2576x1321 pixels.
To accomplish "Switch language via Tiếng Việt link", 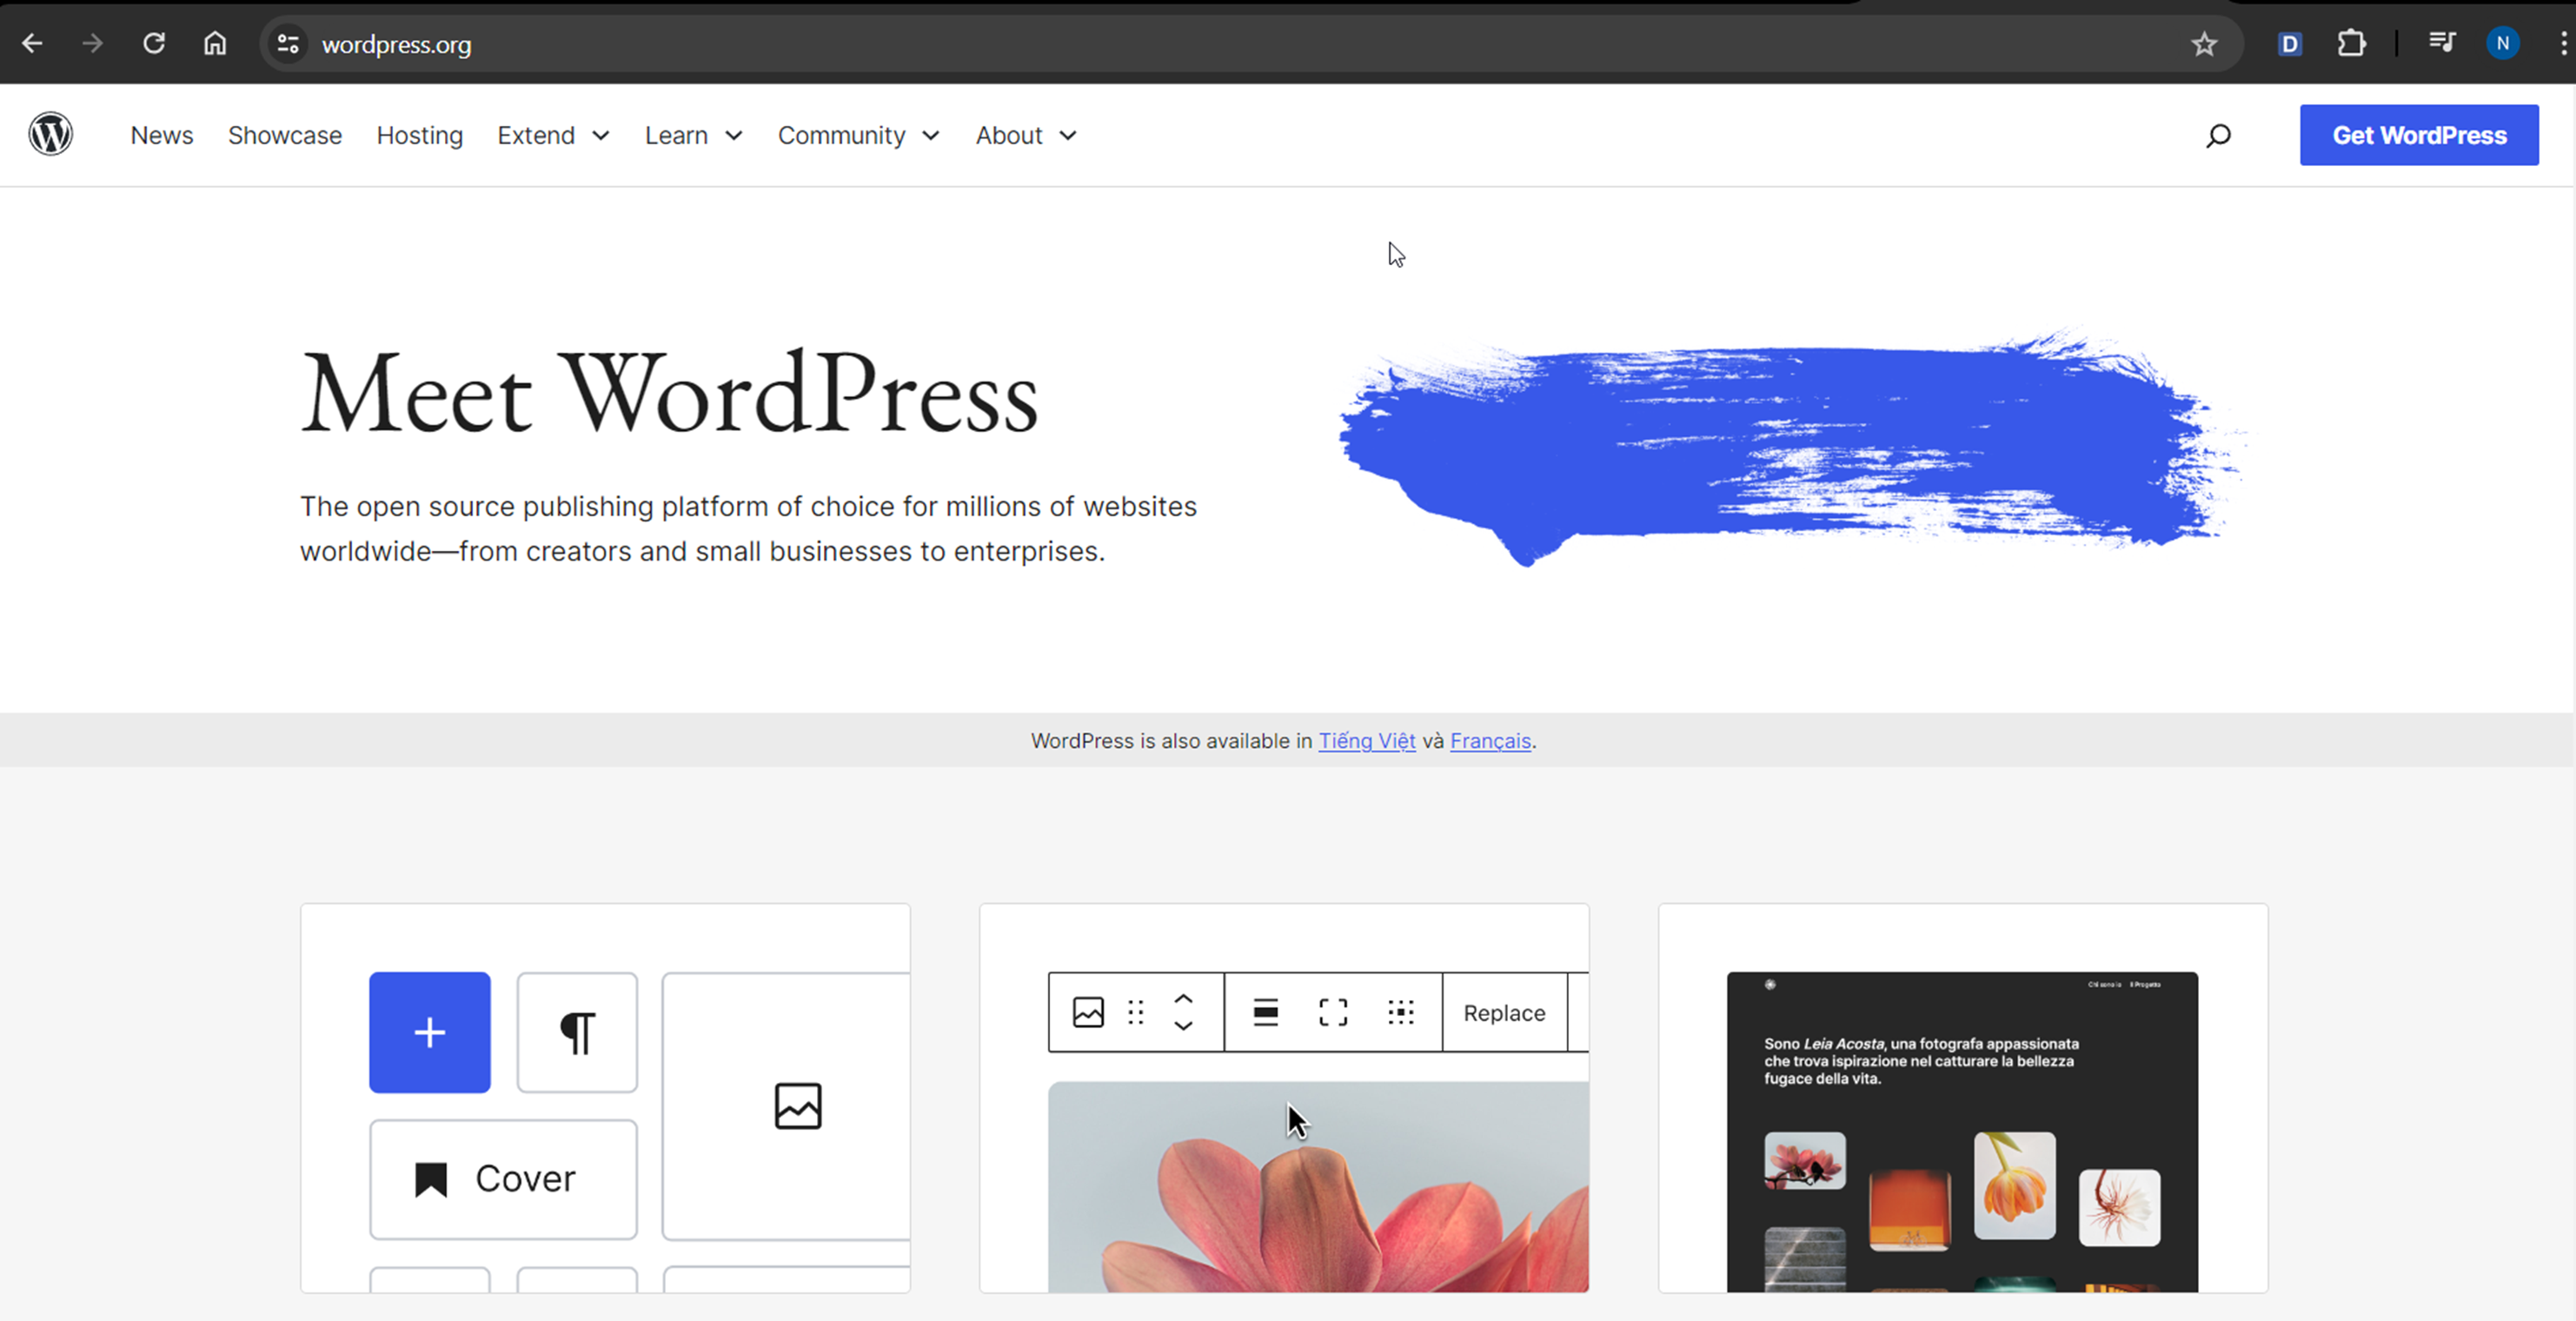I will pos(1366,741).
